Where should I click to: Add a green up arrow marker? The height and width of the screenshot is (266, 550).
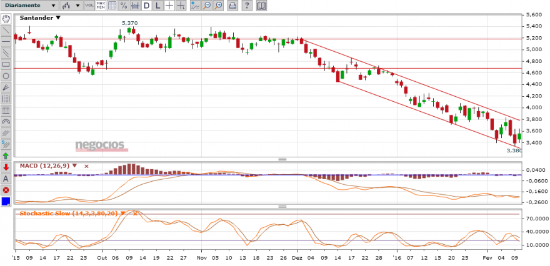(x=6, y=155)
